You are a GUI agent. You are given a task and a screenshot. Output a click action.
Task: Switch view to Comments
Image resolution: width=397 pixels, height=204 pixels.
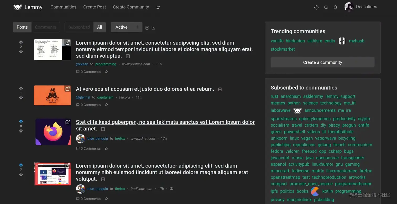(46, 27)
